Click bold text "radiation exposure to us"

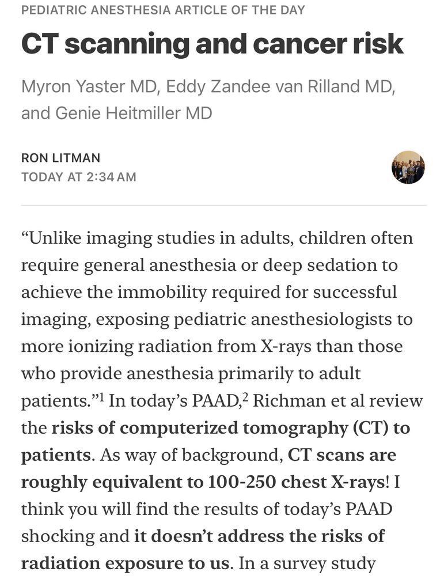(x=125, y=563)
